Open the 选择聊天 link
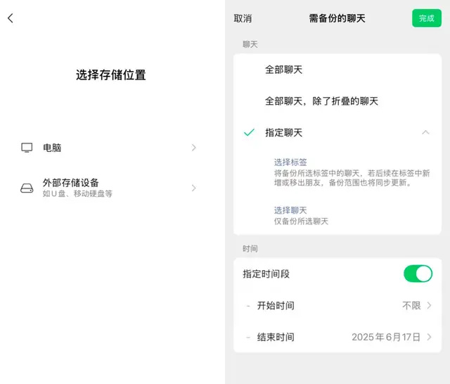 (x=290, y=210)
